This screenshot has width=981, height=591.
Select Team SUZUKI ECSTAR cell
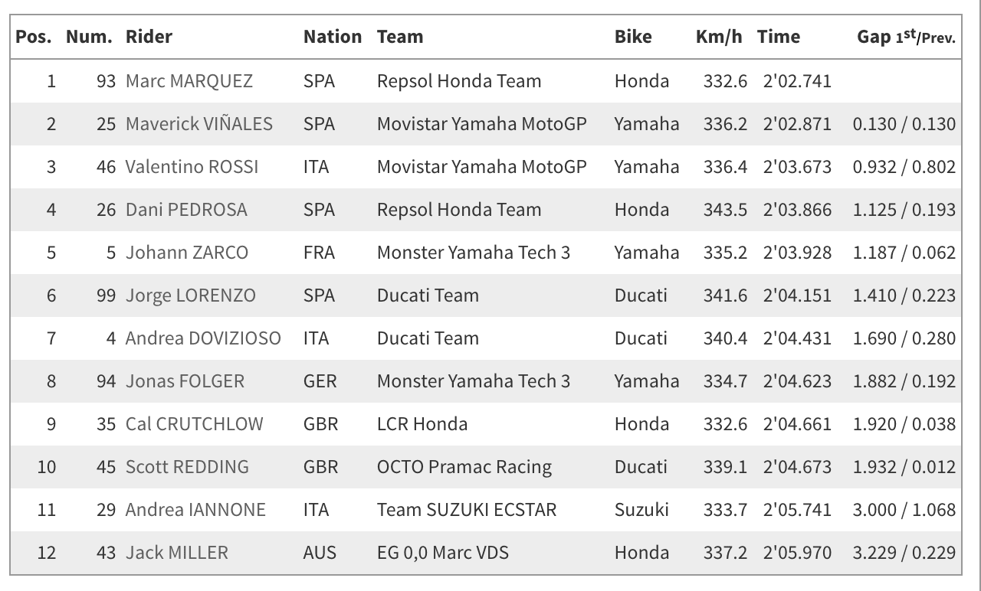click(467, 510)
